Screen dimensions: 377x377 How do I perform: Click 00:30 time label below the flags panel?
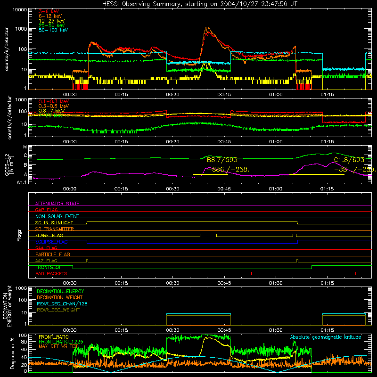(x=172, y=283)
